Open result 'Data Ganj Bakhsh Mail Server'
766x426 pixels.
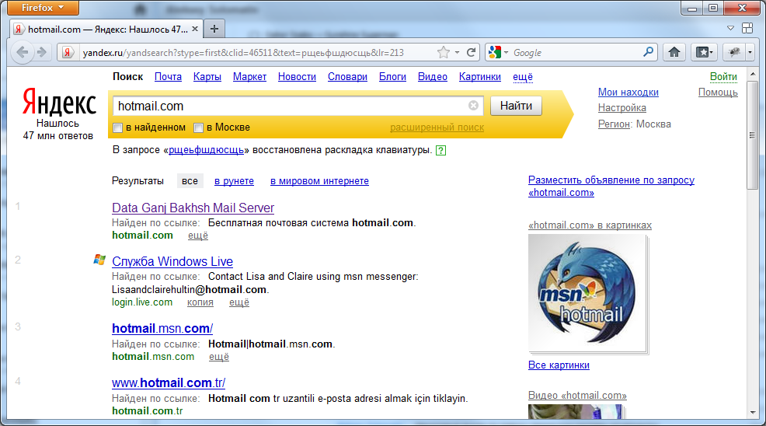[193, 208]
